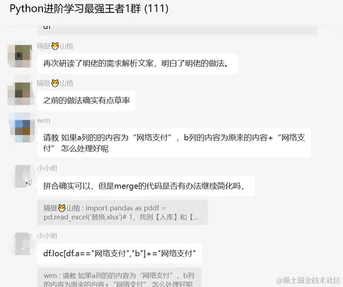Select the message about simplifying the merge code
343x287 pixels.
[x=146, y=186]
